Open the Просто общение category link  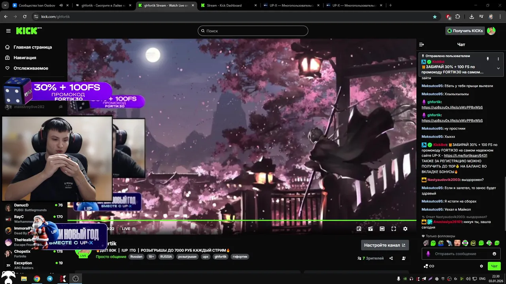(x=111, y=257)
